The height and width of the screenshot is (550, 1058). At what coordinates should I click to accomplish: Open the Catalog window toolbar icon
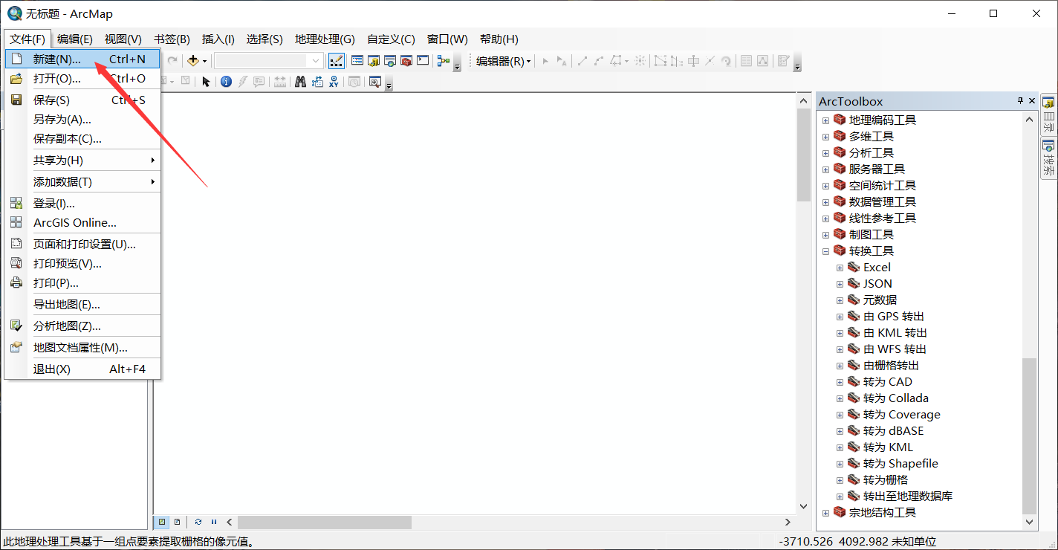coord(374,61)
